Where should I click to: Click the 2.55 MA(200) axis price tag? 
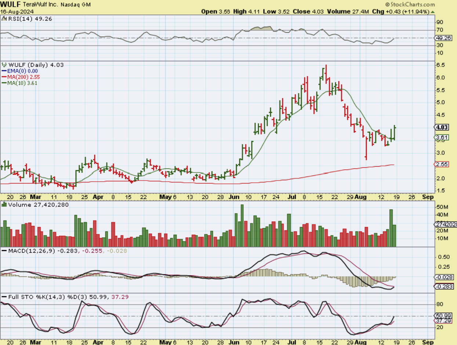click(441, 165)
